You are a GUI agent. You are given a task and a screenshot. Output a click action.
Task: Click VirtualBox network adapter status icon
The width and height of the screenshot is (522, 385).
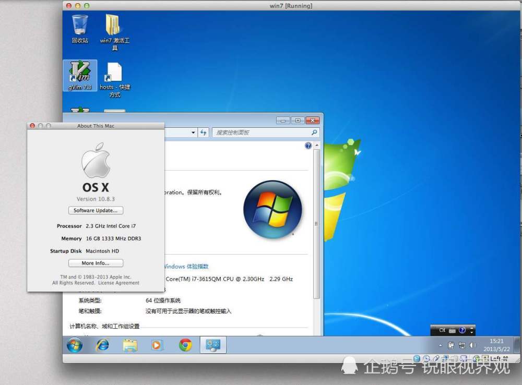(445, 358)
